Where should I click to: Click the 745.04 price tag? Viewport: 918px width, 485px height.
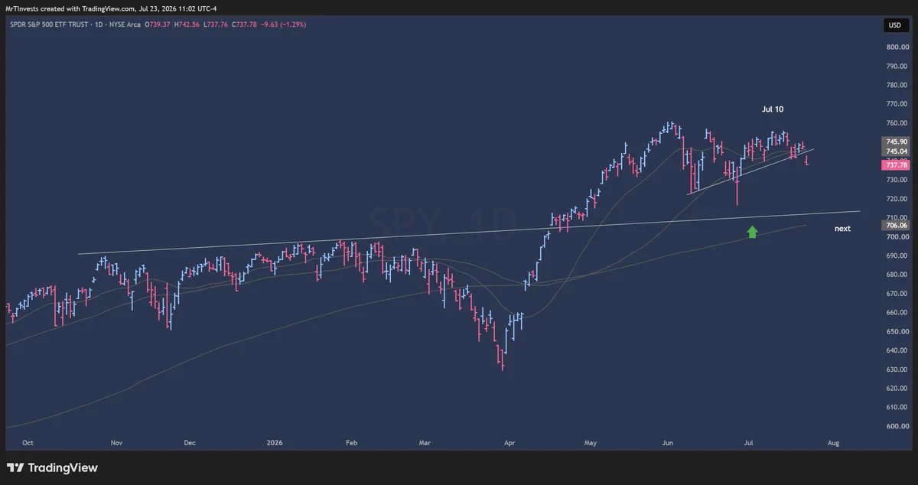click(x=894, y=151)
